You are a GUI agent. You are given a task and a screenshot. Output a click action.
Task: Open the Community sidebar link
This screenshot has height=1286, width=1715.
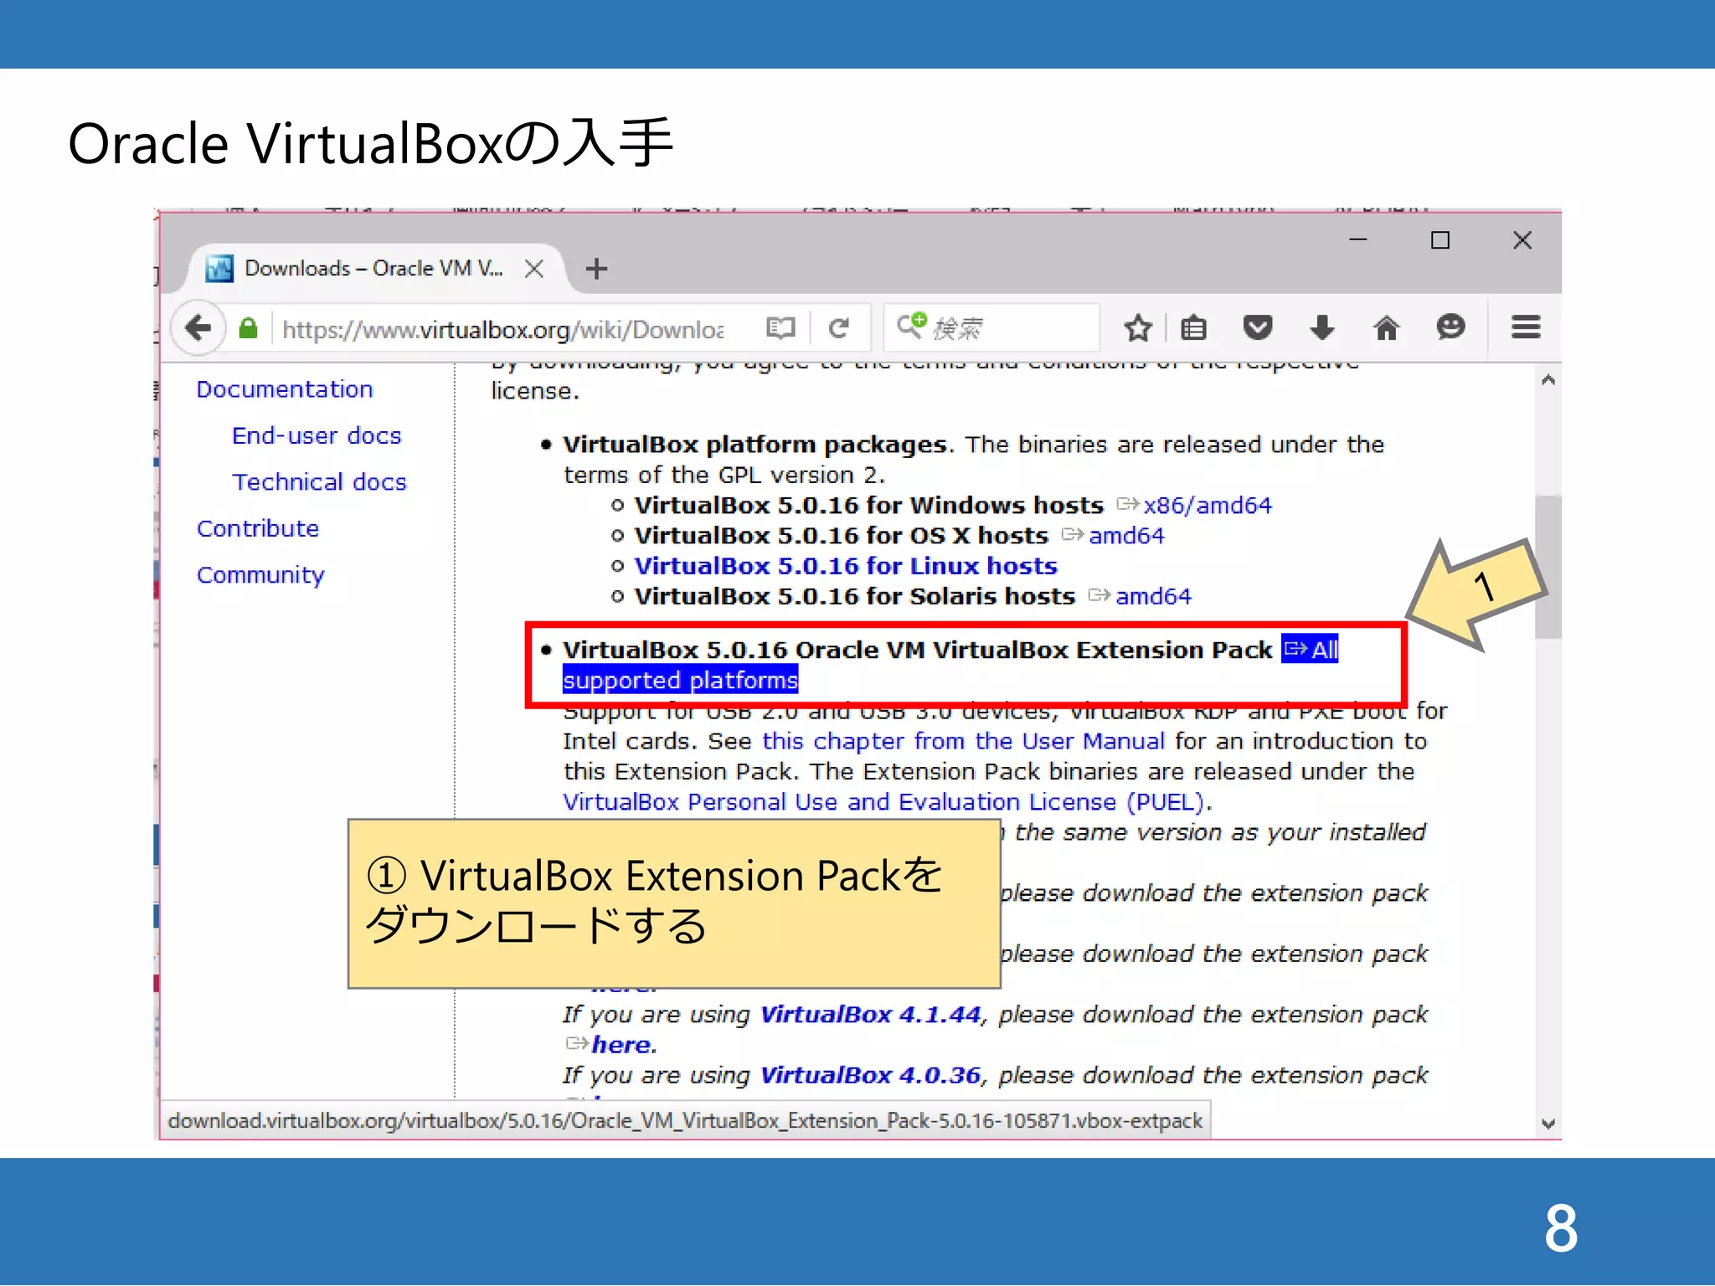click(x=260, y=575)
